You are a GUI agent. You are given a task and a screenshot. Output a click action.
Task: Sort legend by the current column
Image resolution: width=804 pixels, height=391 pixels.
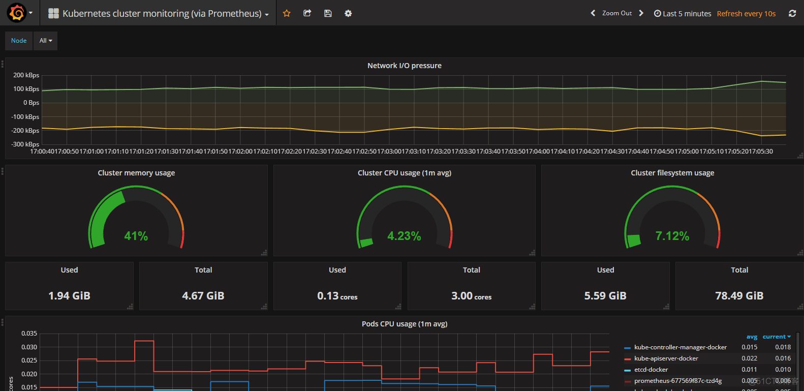pyautogui.click(x=777, y=337)
